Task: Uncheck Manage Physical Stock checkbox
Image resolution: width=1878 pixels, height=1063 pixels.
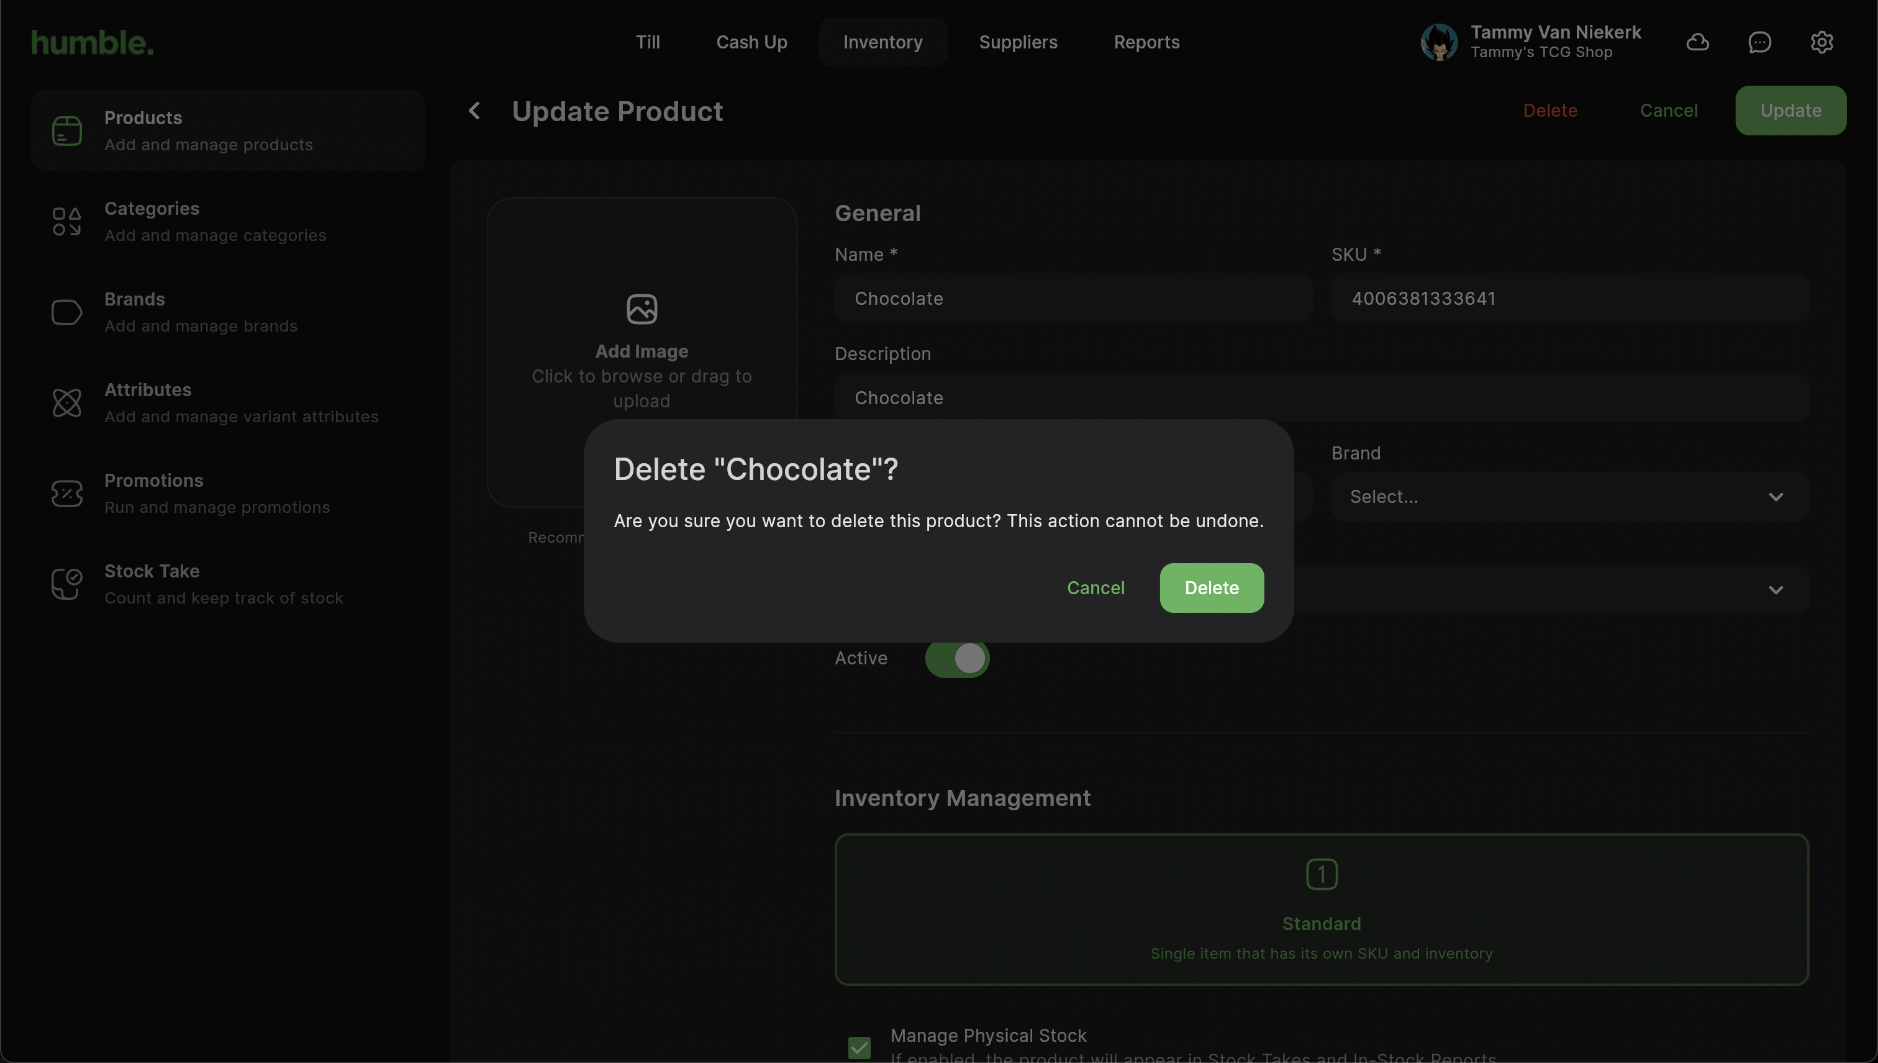Action: click(x=860, y=1047)
